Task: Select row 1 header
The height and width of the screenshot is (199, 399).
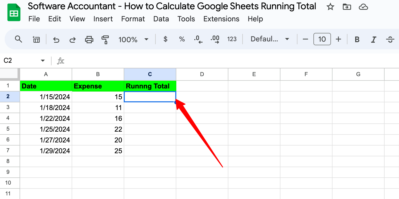Action: click(x=10, y=86)
